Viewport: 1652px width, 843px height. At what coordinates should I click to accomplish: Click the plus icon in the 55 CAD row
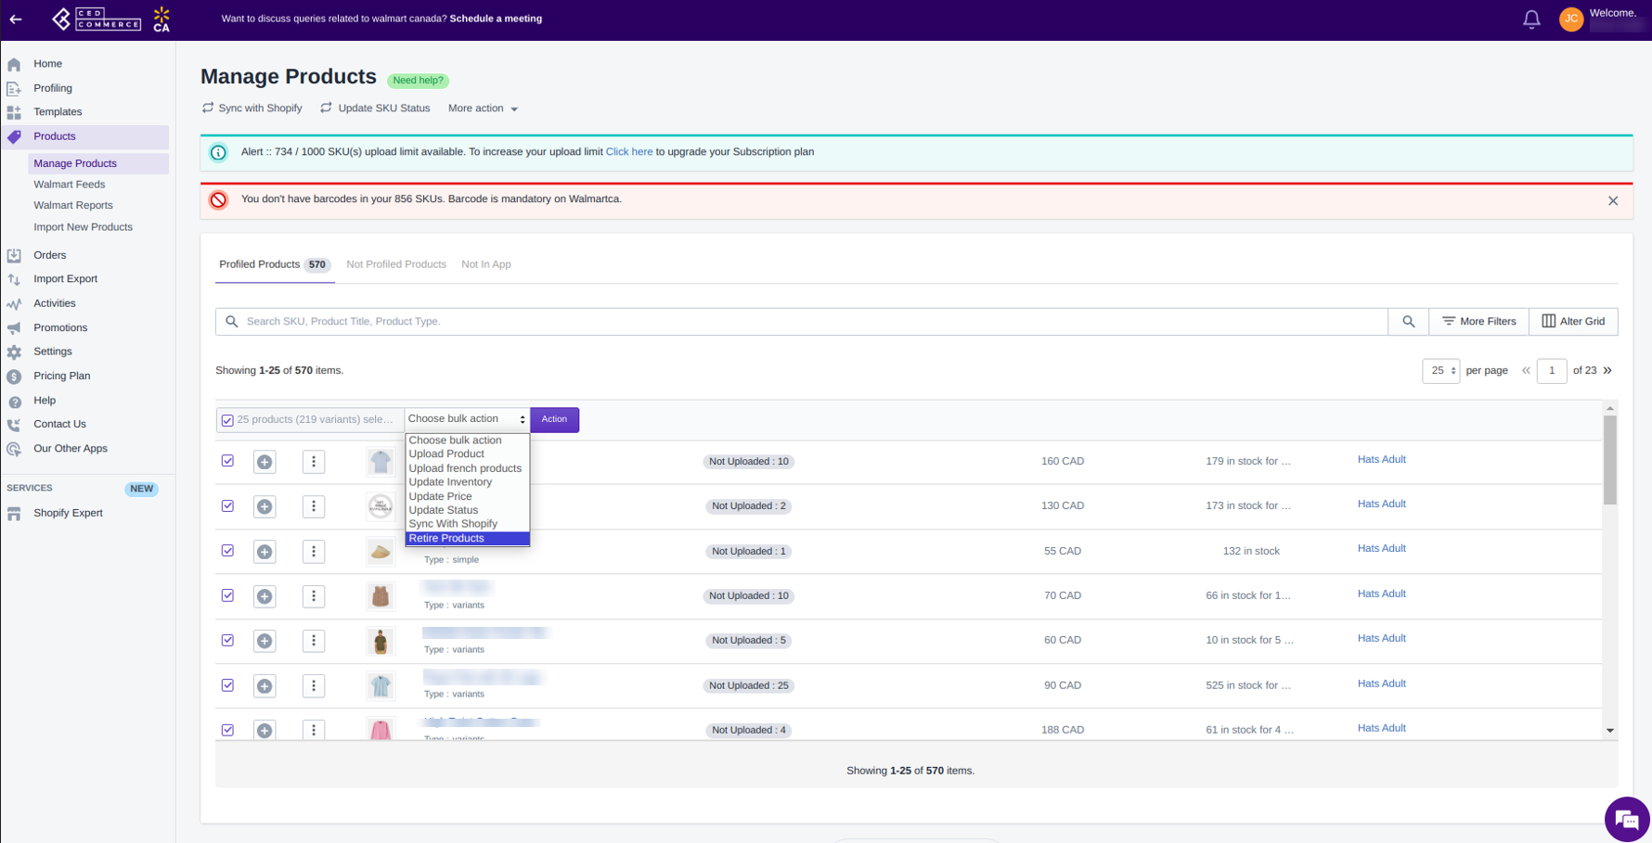pyautogui.click(x=265, y=552)
